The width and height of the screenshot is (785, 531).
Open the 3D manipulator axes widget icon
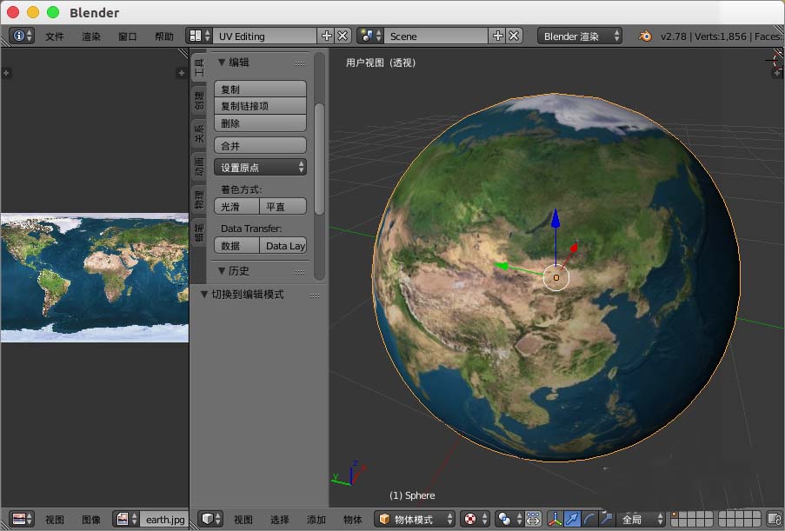click(554, 517)
